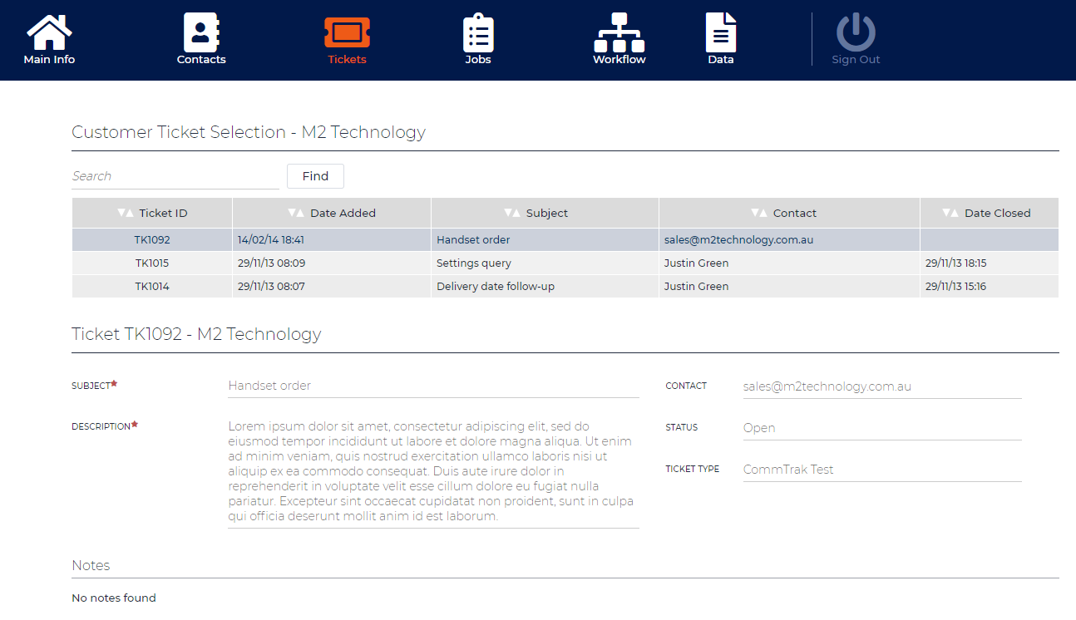1076x620 pixels.
Task: Click the Tickets menu label
Action: [347, 60]
